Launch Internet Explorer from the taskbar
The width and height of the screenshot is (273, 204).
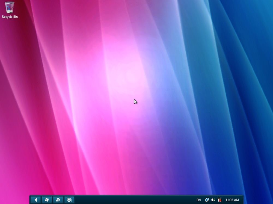58,200
